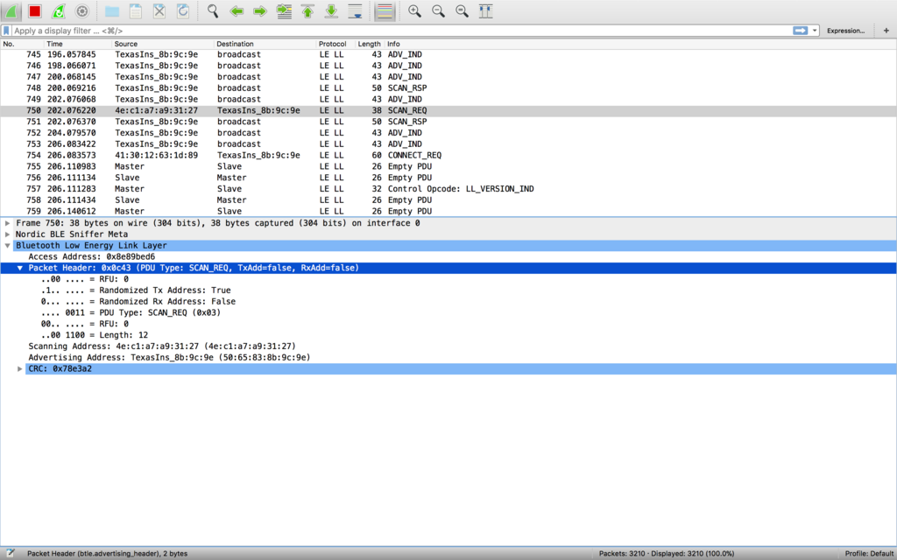
Task: Select packet 754 CONNECT_REQ row
Action: 448,156
